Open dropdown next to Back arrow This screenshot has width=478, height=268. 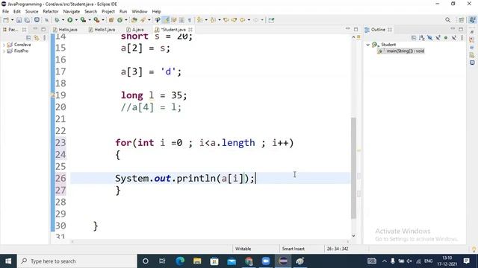(x=249, y=20)
